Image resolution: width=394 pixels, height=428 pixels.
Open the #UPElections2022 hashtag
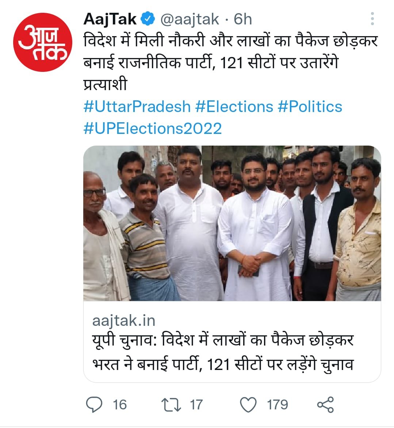pos(153,128)
